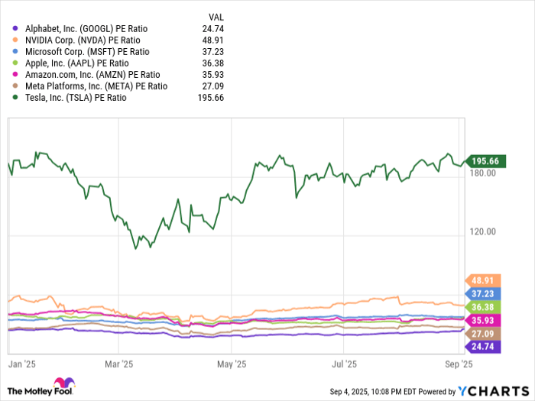Click the Apple light green legend dot
Image resolution: width=535 pixels, height=401 pixels.
click(15, 63)
